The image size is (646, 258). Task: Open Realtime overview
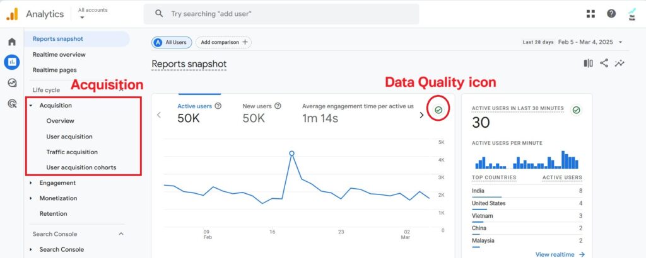pos(59,55)
